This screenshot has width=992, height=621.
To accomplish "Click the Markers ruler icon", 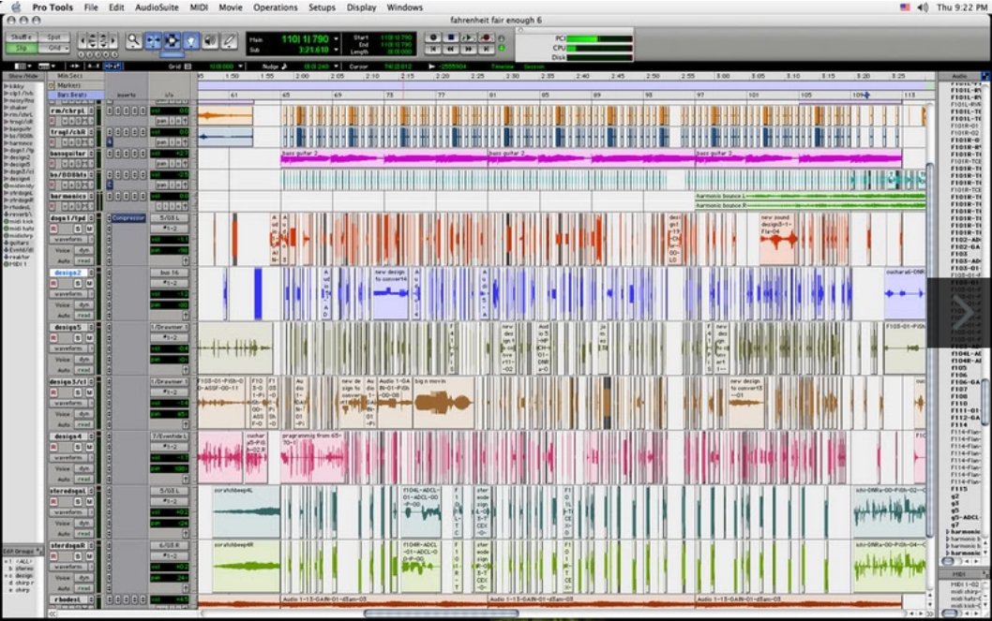I will tap(52, 85).
